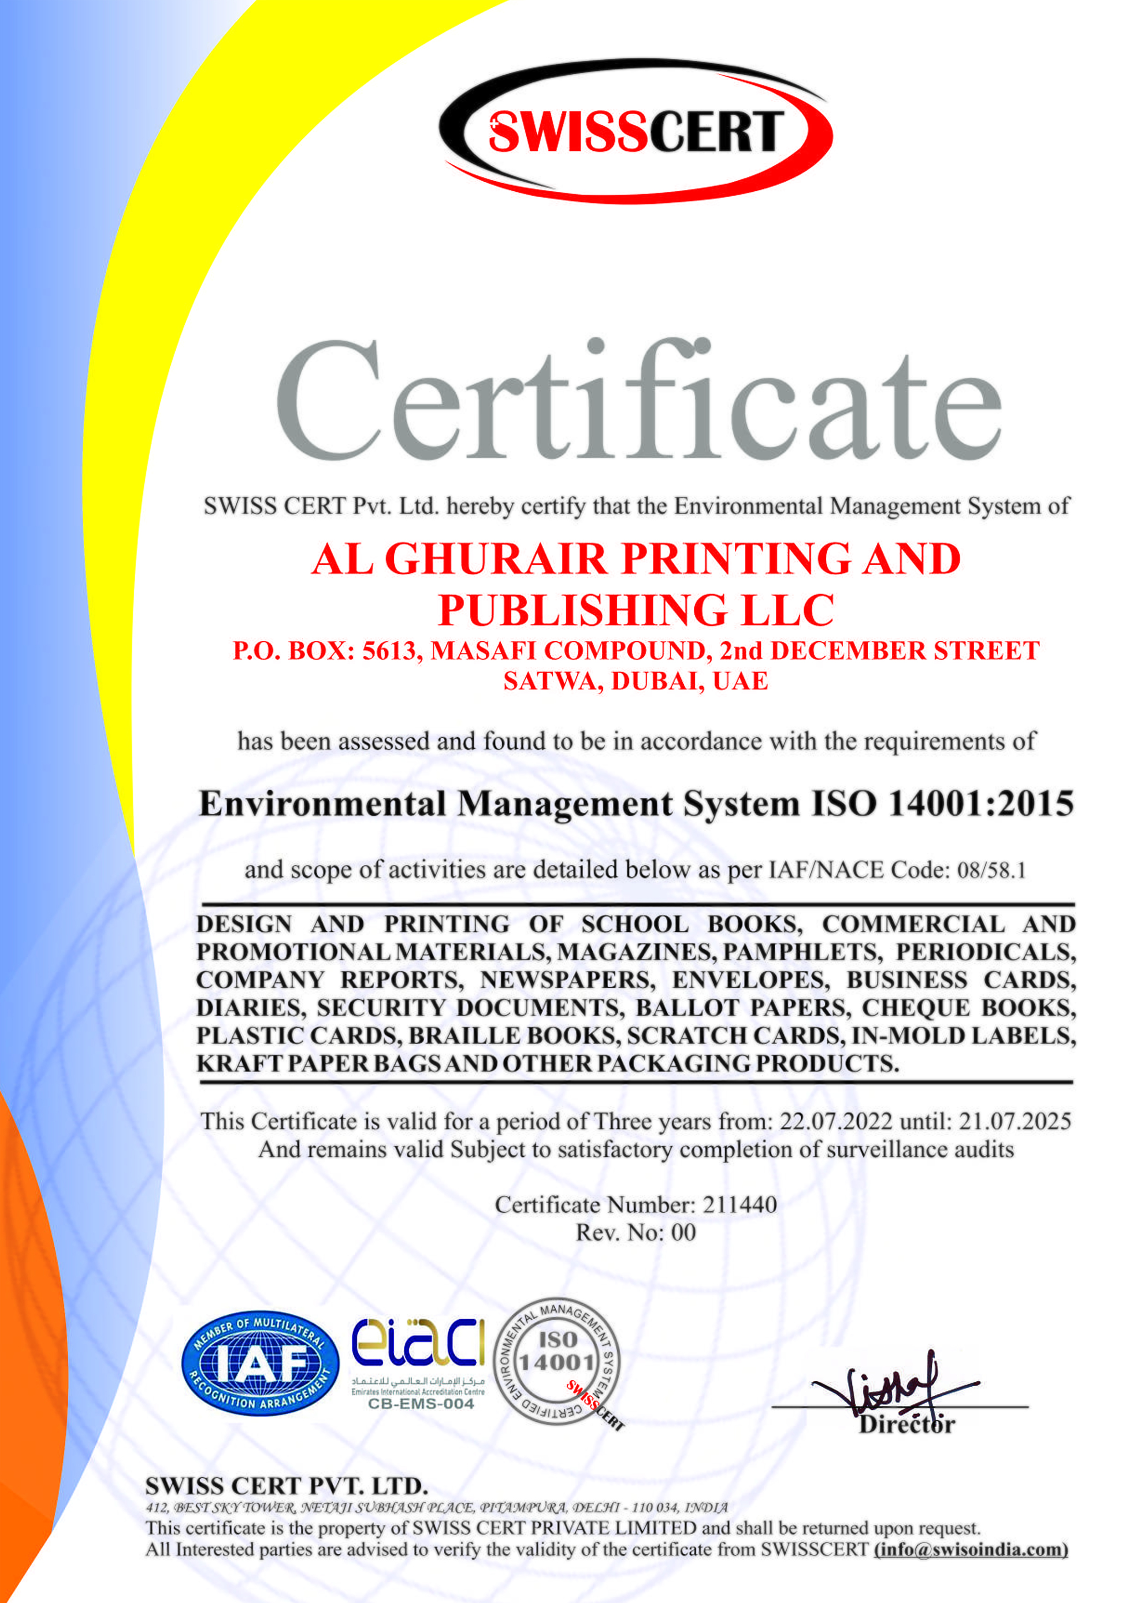Click the 'P.O. BOX: 5613, MASAFI COMPOUND' address line
The image size is (1129, 1603).
click(x=636, y=651)
